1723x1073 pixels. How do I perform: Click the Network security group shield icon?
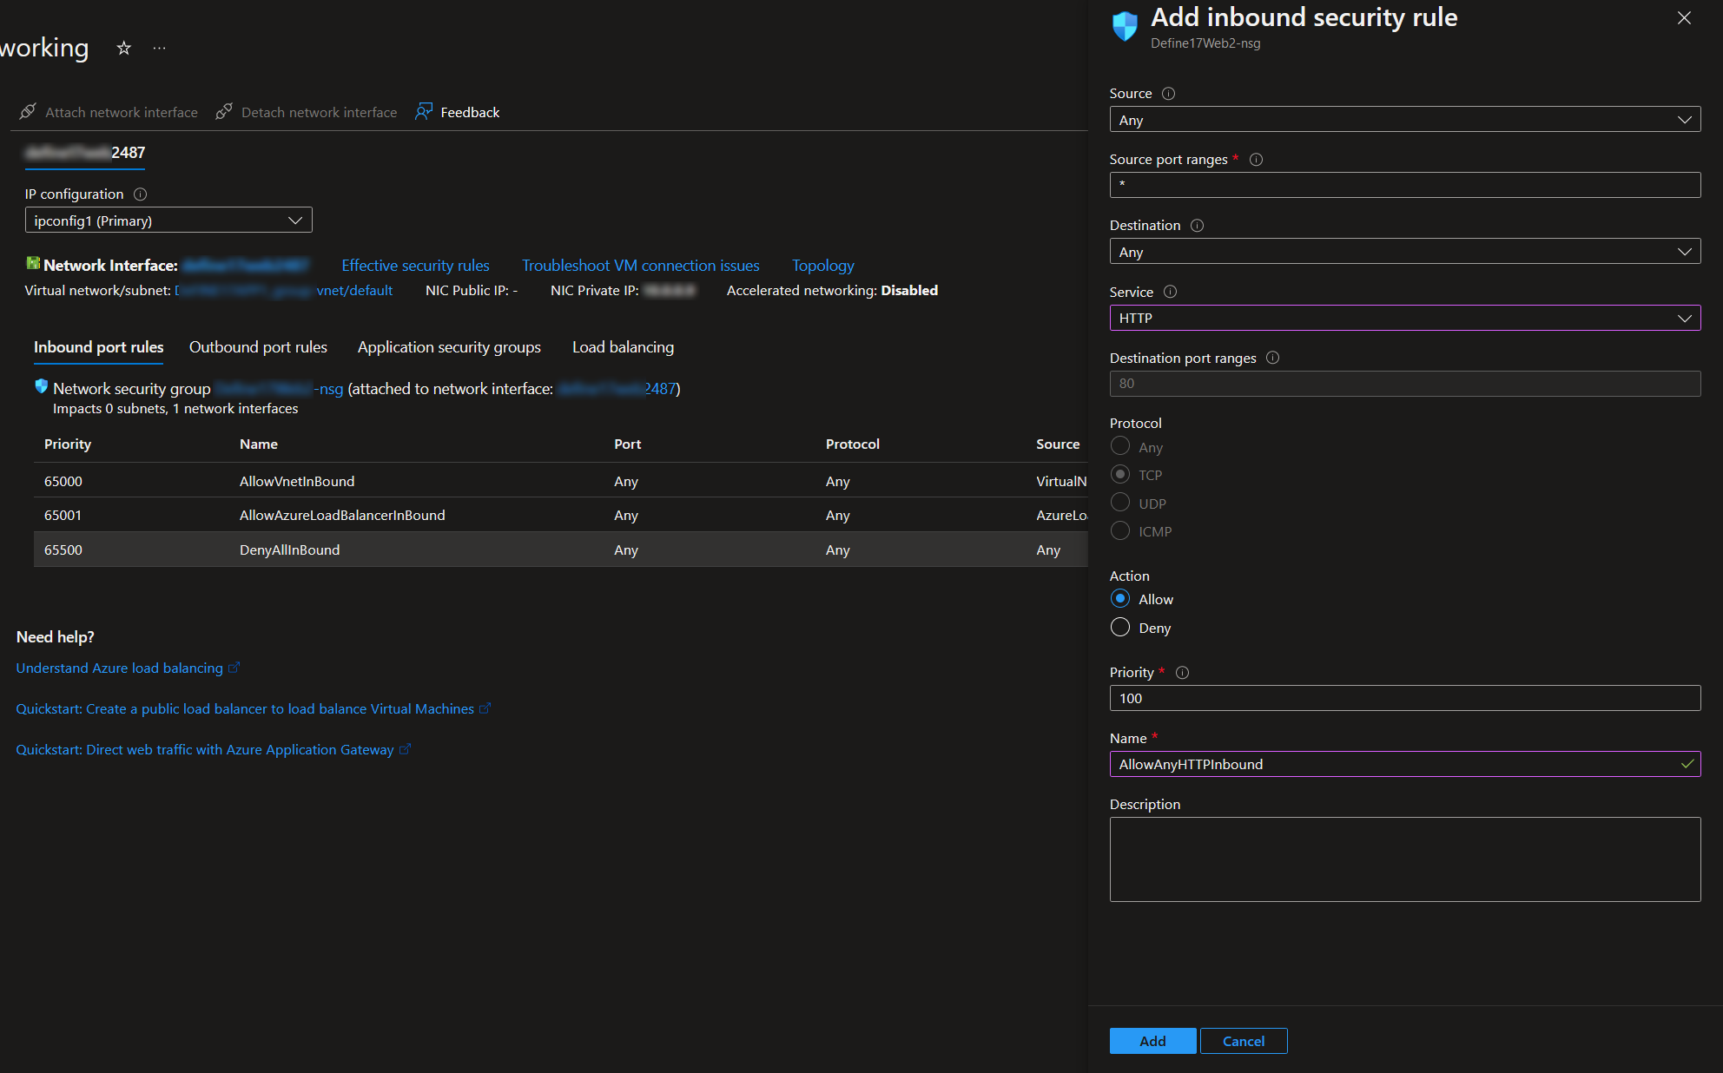click(41, 386)
